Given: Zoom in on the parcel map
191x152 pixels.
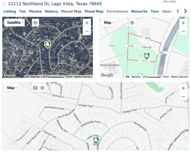Looking at the screenshot, I should (x=183, y=23).
